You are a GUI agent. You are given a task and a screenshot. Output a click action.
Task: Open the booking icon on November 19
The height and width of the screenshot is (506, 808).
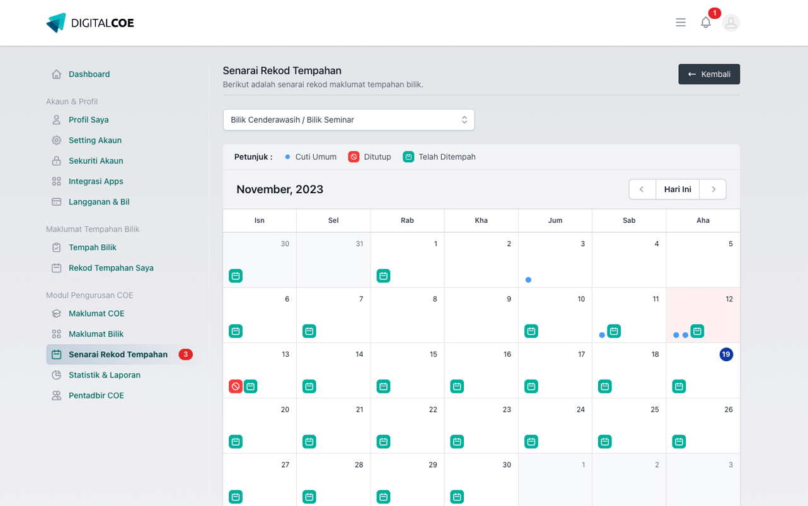679,386
